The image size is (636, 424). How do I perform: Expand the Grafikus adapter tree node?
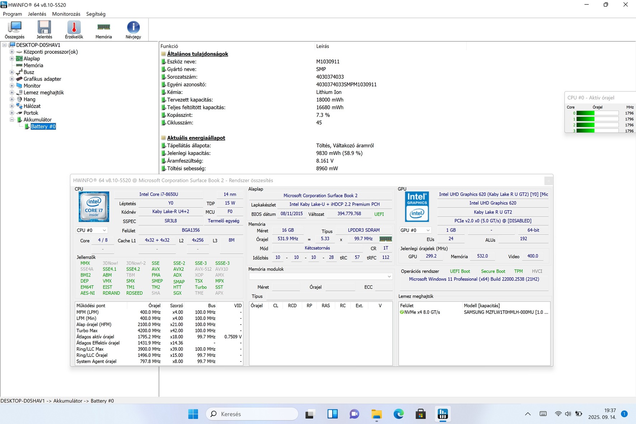pos(12,79)
